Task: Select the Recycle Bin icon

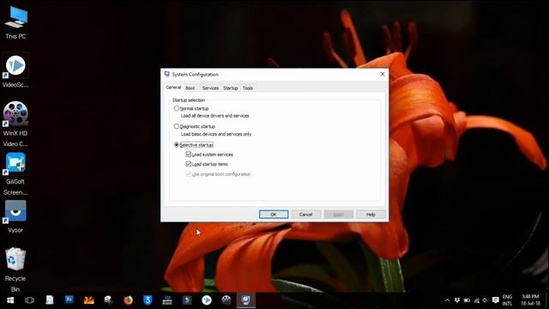Action: pos(15,269)
